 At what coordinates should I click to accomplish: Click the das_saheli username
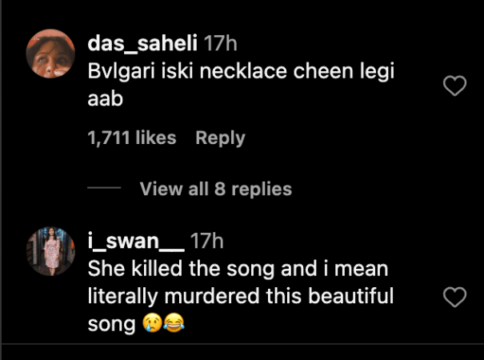142,43
